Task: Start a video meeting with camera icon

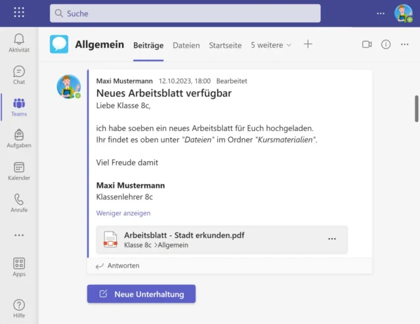Action: point(367,45)
